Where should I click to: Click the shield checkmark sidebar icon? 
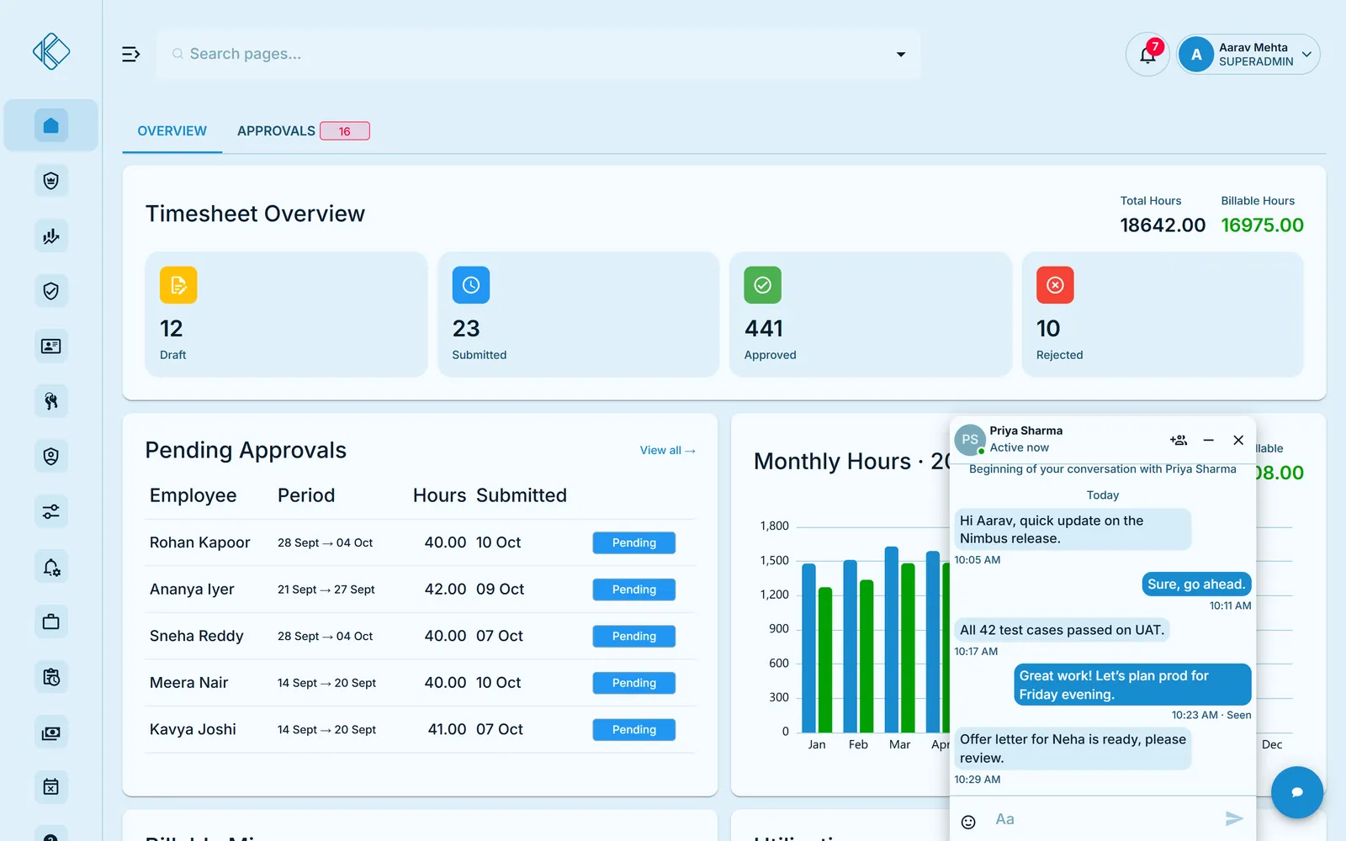(x=51, y=291)
